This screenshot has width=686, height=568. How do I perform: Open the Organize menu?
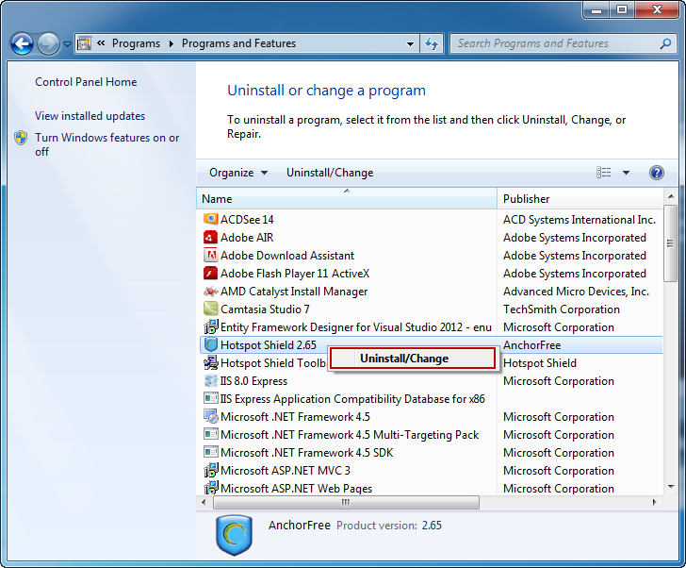238,173
